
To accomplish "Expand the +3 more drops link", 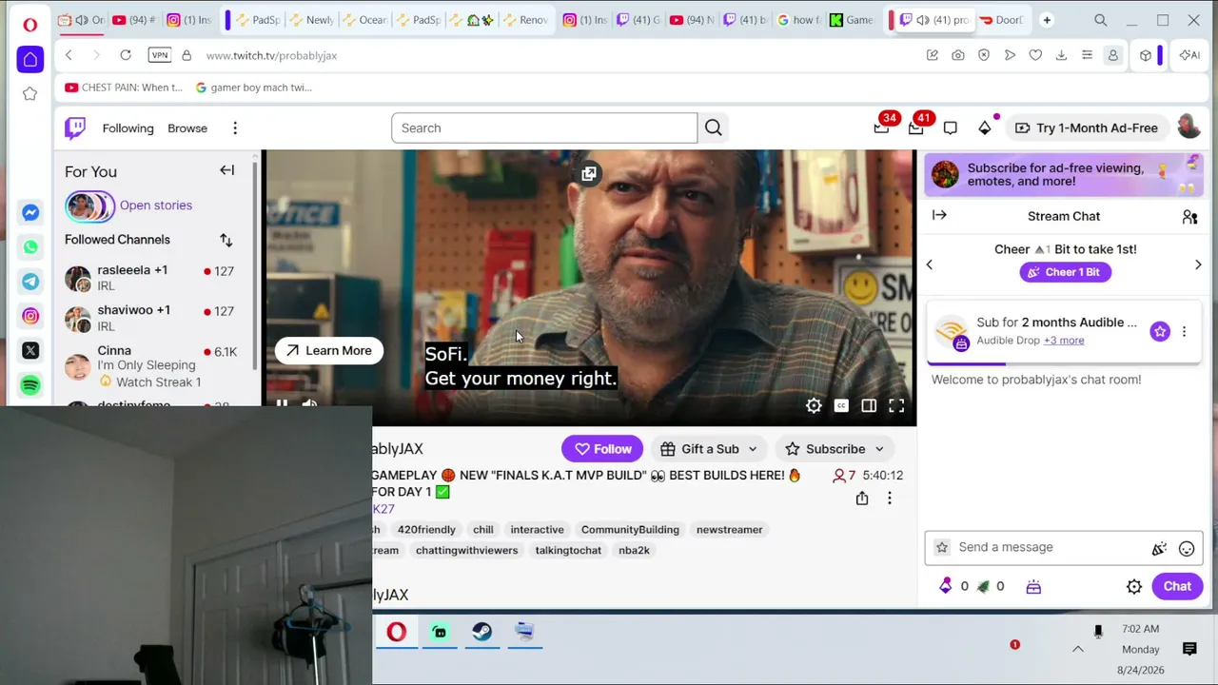I will tap(1064, 341).
